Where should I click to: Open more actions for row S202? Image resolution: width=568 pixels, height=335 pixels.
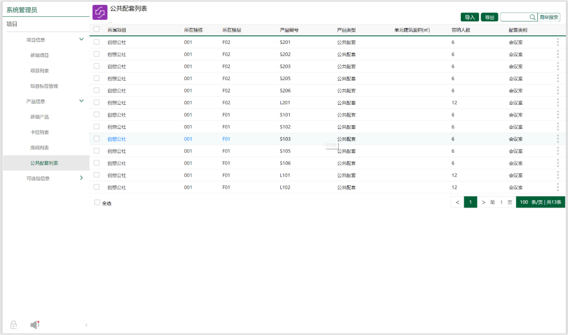tap(557, 54)
